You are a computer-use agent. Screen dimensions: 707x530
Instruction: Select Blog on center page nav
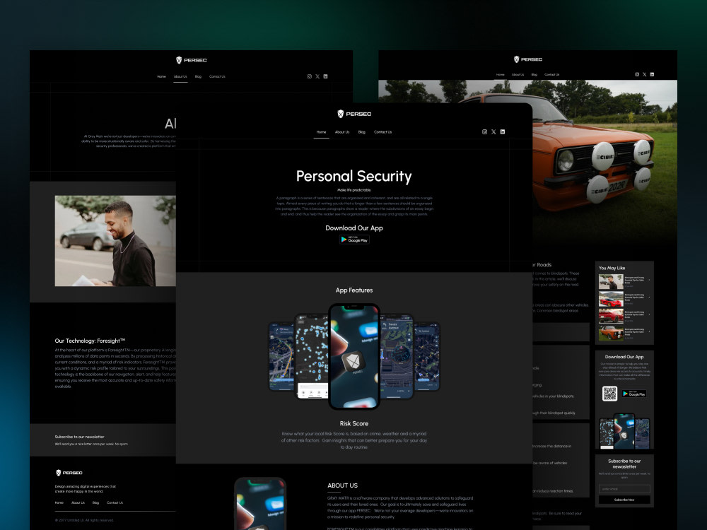click(x=361, y=133)
